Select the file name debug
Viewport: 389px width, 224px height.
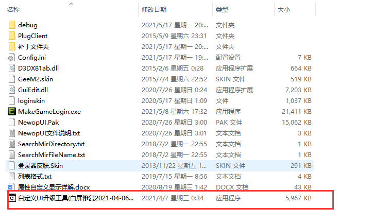[27, 25]
